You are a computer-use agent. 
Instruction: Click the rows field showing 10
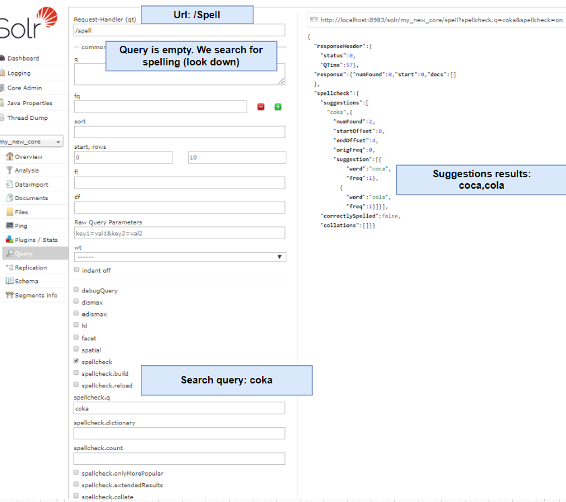click(x=237, y=158)
